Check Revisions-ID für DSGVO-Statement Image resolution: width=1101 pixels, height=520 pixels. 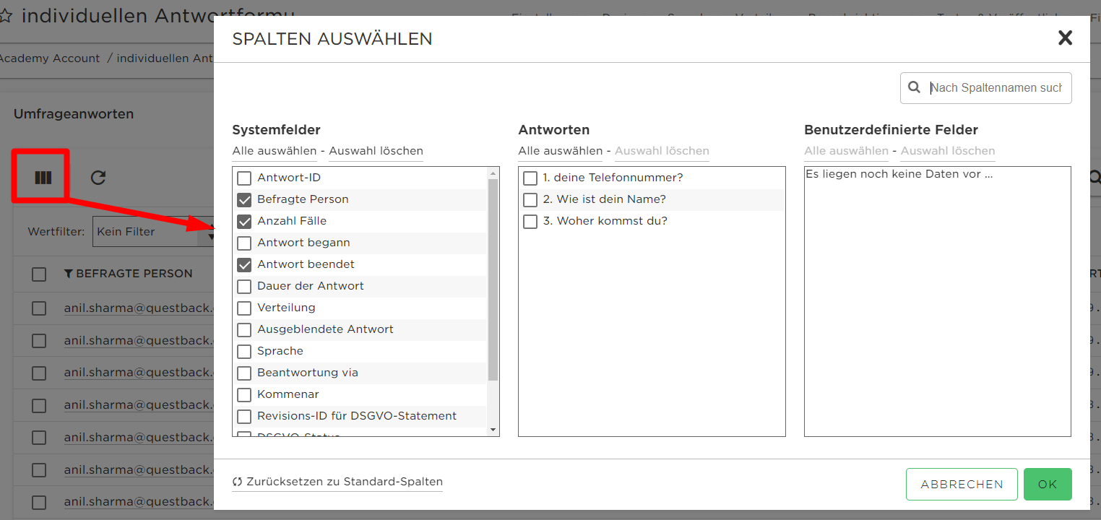click(244, 417)
